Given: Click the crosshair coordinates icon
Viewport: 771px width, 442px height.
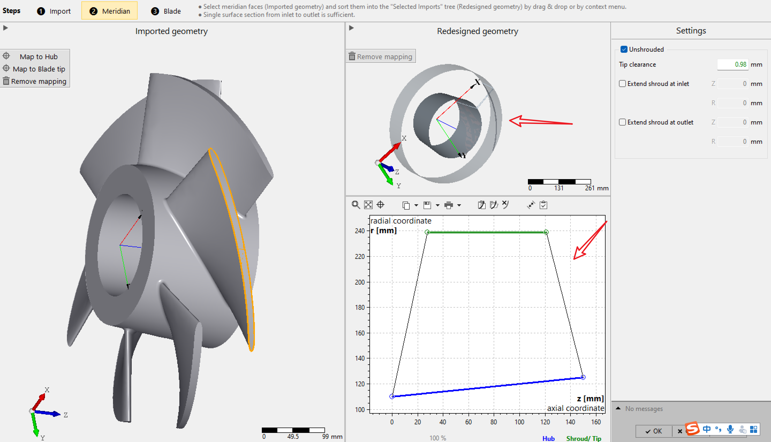Looking at the screenshot, I should (380, 205).
